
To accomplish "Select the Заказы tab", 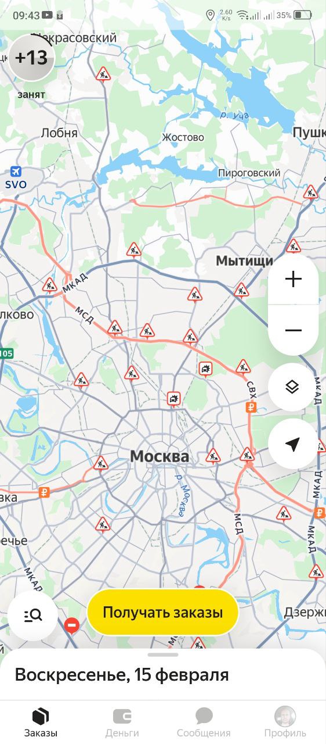I will click(41, 722).
